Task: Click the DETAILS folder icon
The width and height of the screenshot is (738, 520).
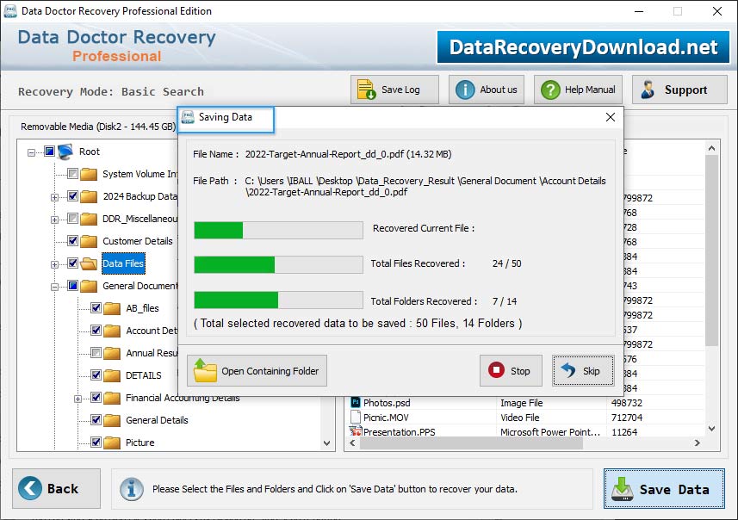Action: click(x=112, y=375)
